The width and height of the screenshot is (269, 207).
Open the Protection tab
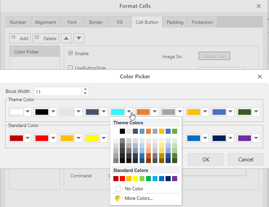coord(202,22)
